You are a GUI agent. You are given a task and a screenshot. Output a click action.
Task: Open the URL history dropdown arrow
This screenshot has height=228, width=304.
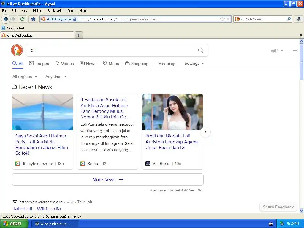[228, 19]
